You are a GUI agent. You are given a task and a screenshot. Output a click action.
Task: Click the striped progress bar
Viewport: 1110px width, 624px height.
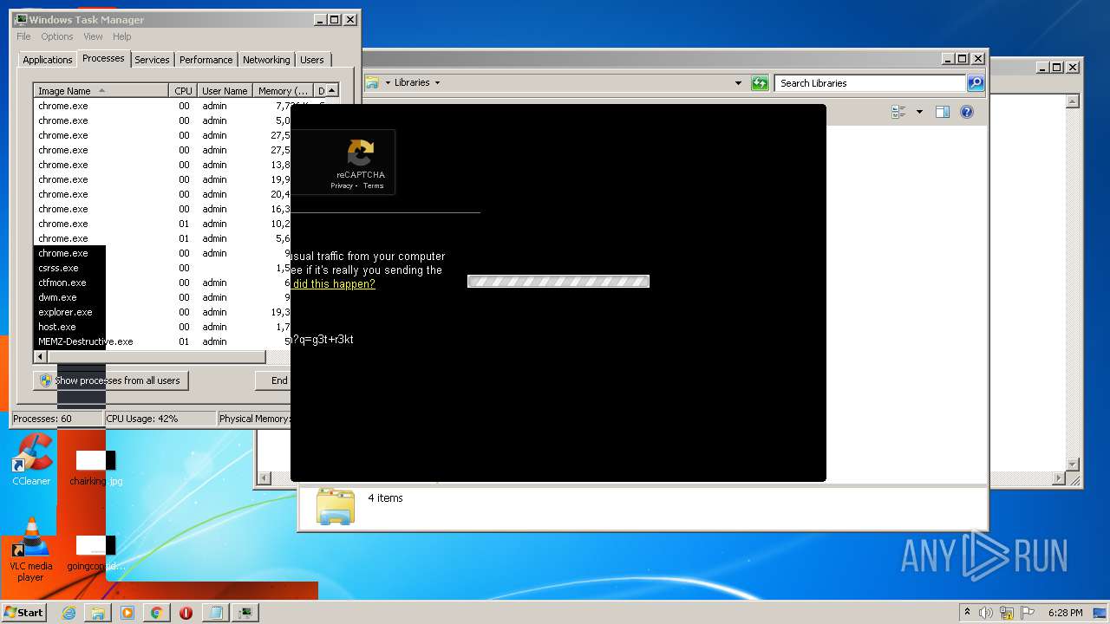(x=558, y=281)
